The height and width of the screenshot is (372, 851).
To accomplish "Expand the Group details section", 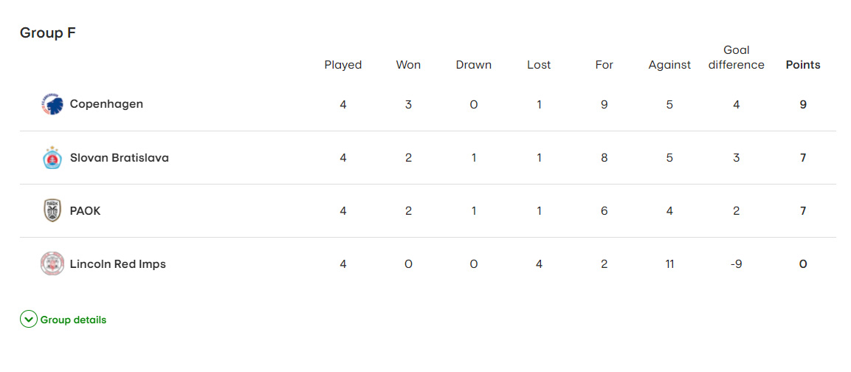I will (x=73, y=320).
